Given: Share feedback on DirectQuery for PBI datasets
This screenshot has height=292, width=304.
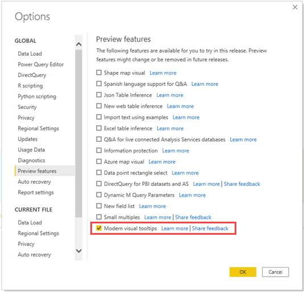Looking at the screenshot, I should pyautogui.click(x=241, y=184).
